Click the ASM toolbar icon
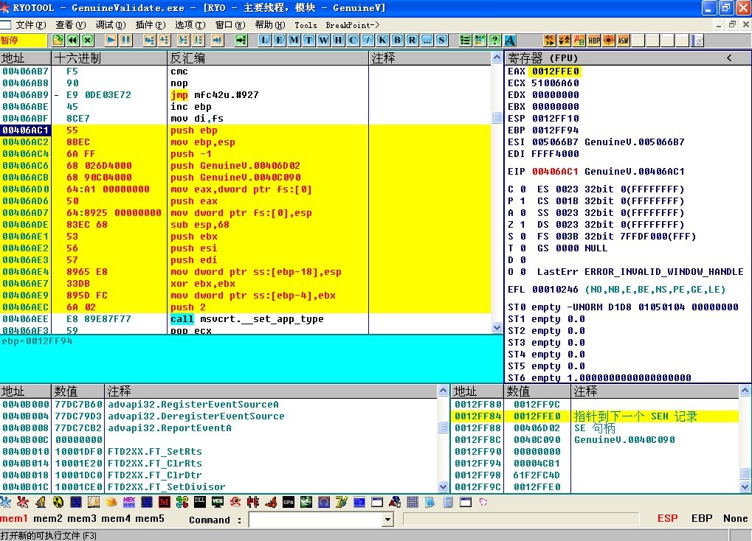Viewport: 752px width, 541px height. [x=624, y=41]
